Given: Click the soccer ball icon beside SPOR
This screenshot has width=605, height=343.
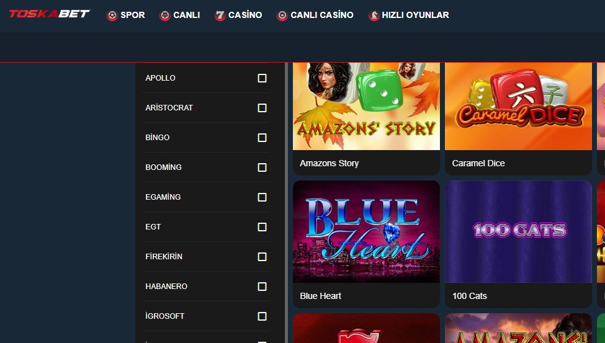Looking at the screenshot, I should pos(112,16).
